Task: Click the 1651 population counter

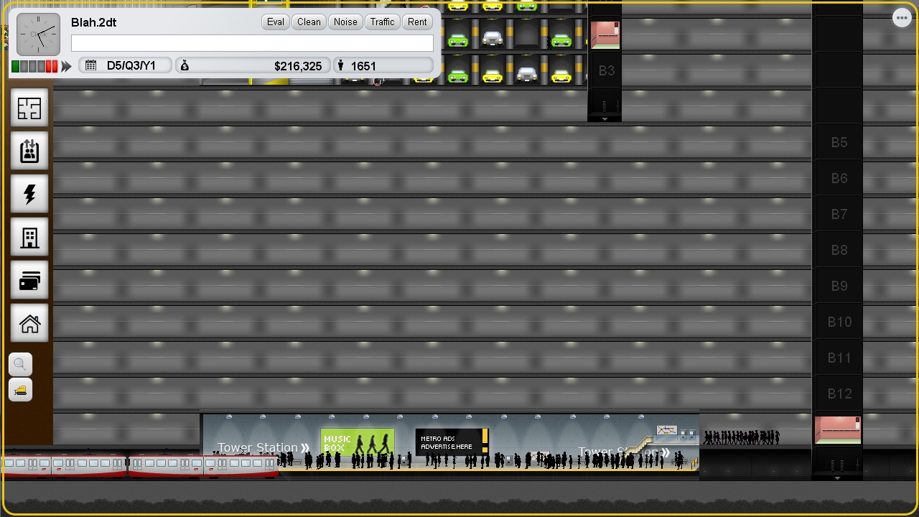Action: point(383,66)
